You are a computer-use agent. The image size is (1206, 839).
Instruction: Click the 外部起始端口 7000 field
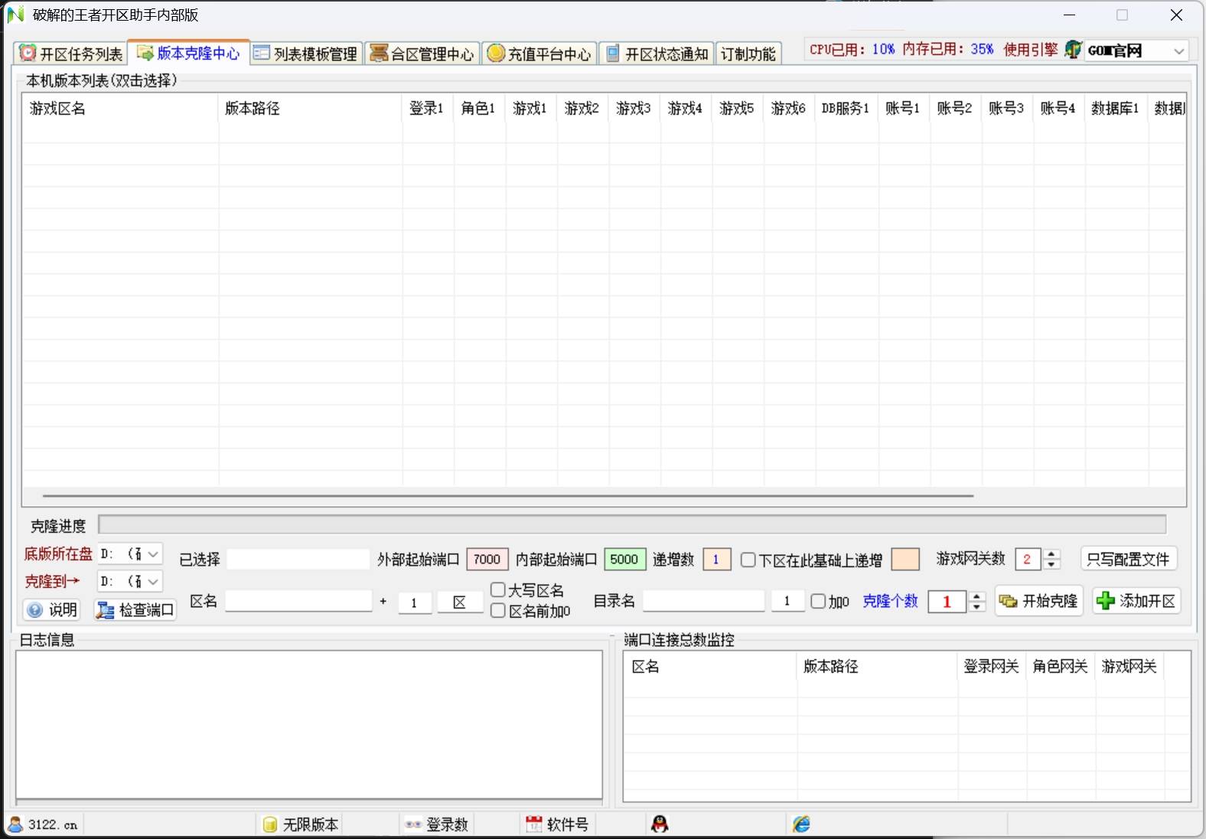pyautogui.click(x=487, y=559)
